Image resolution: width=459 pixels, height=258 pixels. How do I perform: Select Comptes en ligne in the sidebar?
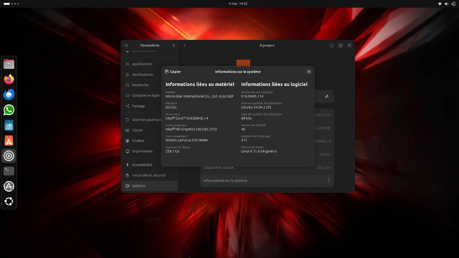point(150,95)
